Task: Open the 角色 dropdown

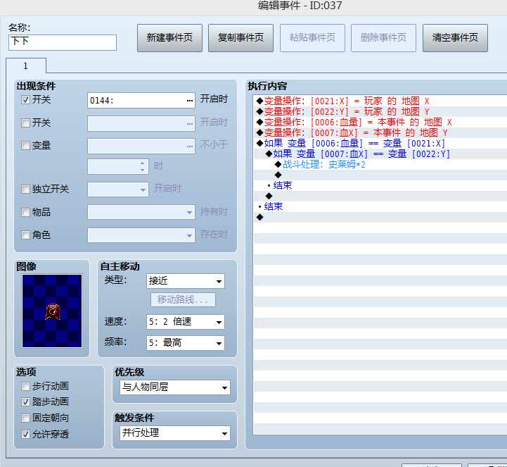Action: (x=141, y=235)
